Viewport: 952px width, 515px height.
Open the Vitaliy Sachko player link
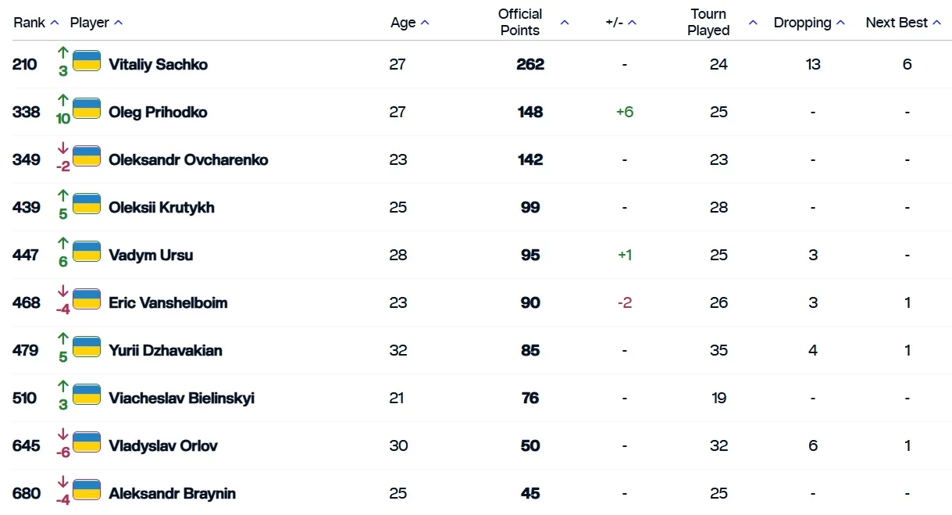(x=158, y=64)
